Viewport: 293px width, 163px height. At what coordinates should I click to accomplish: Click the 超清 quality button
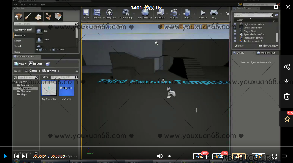239,156
